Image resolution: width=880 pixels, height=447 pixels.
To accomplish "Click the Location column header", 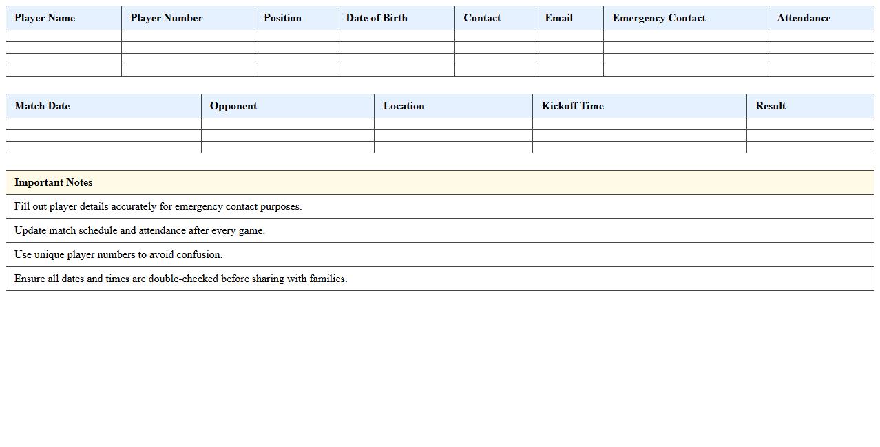I will click(404, 106).
